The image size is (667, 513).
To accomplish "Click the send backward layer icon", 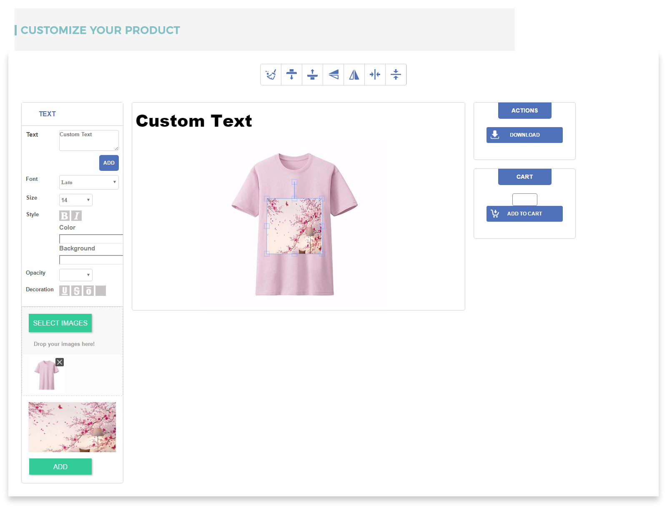I will coord(292,75).
